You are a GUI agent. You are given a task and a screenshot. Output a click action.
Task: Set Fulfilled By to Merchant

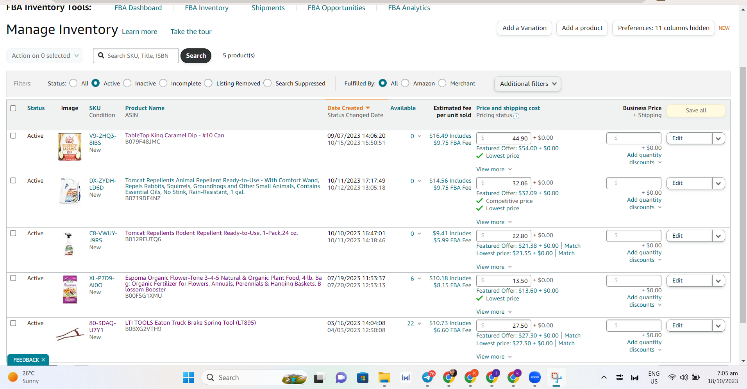coord(442,83)
